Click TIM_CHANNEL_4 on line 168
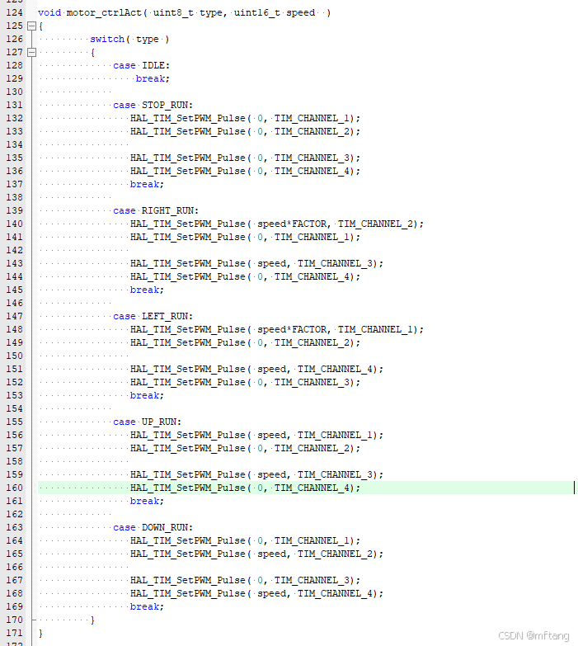 click(x=335, y=593)
